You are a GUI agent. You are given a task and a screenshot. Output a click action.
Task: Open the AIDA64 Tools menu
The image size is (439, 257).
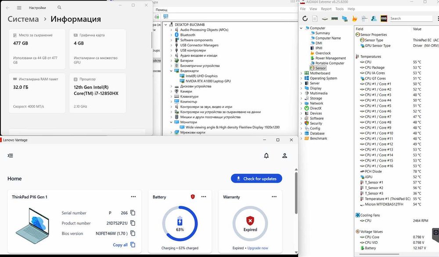pyautogui.click(x=339, y=9)
